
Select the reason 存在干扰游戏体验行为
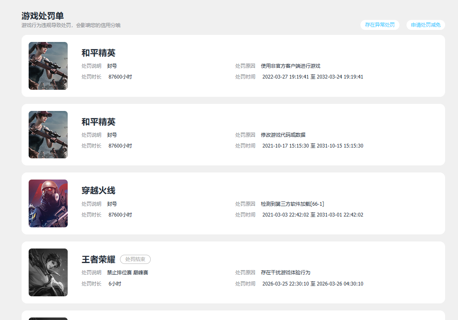tap(285, 273)
